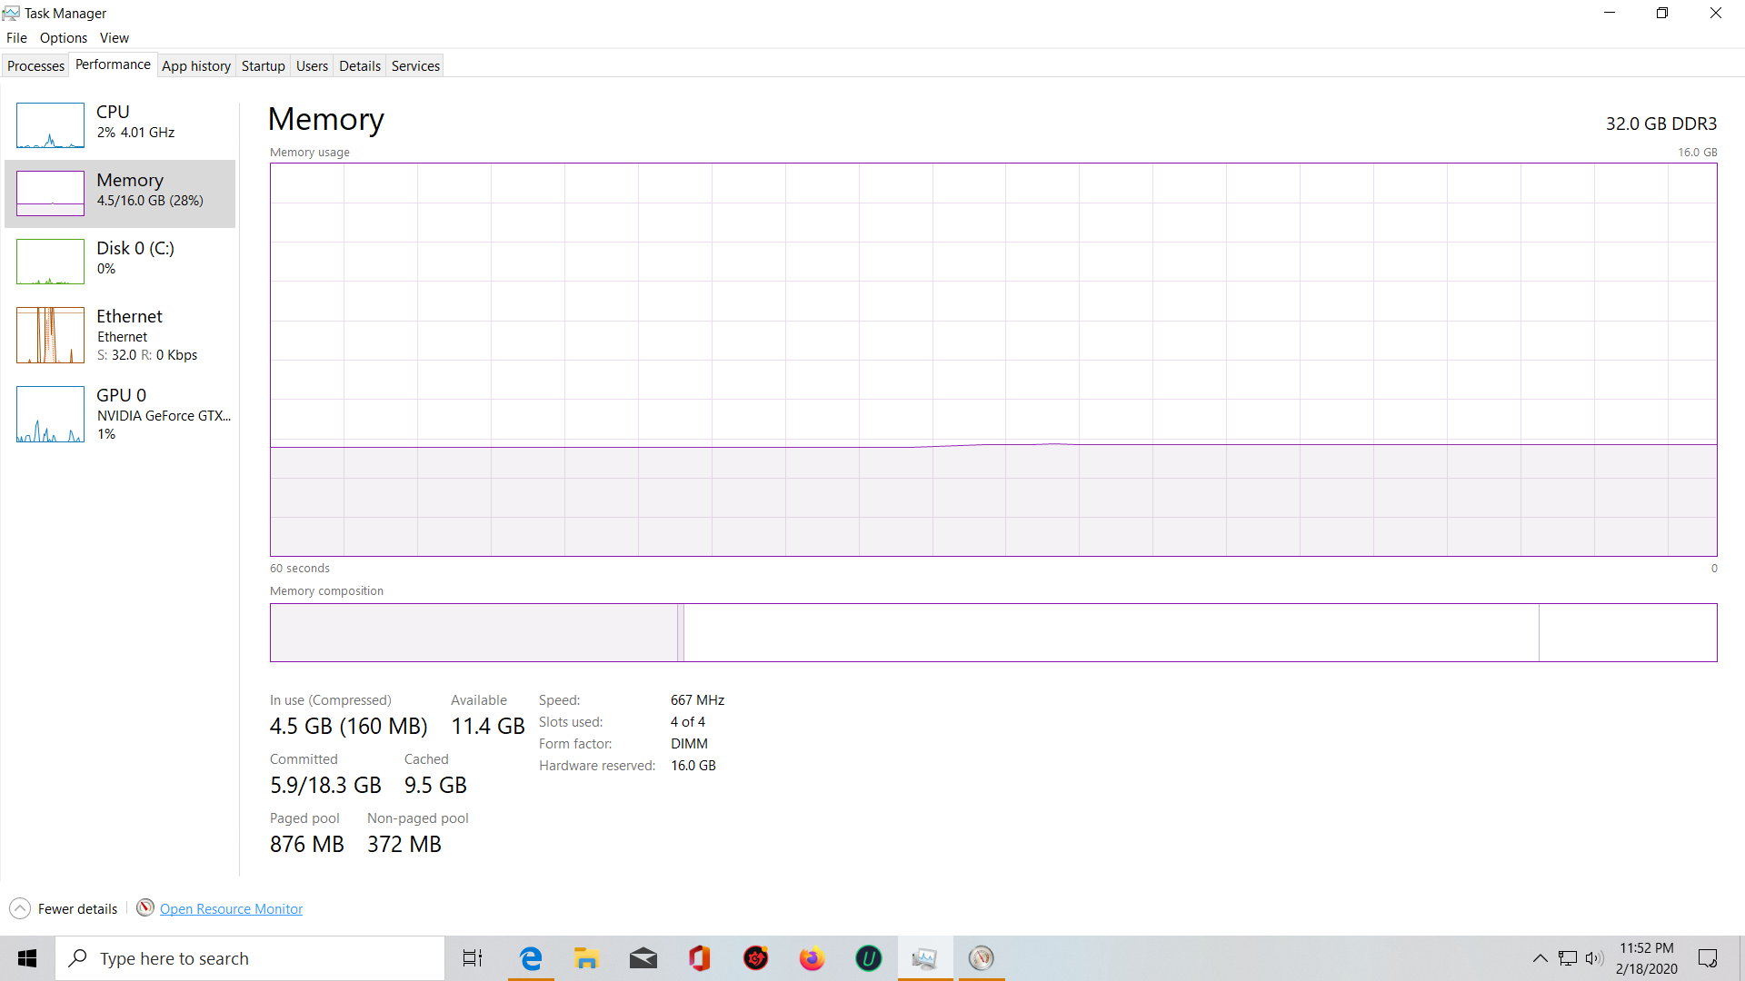Open the File menu
The image size is (1745, 981).
(16, 37)
